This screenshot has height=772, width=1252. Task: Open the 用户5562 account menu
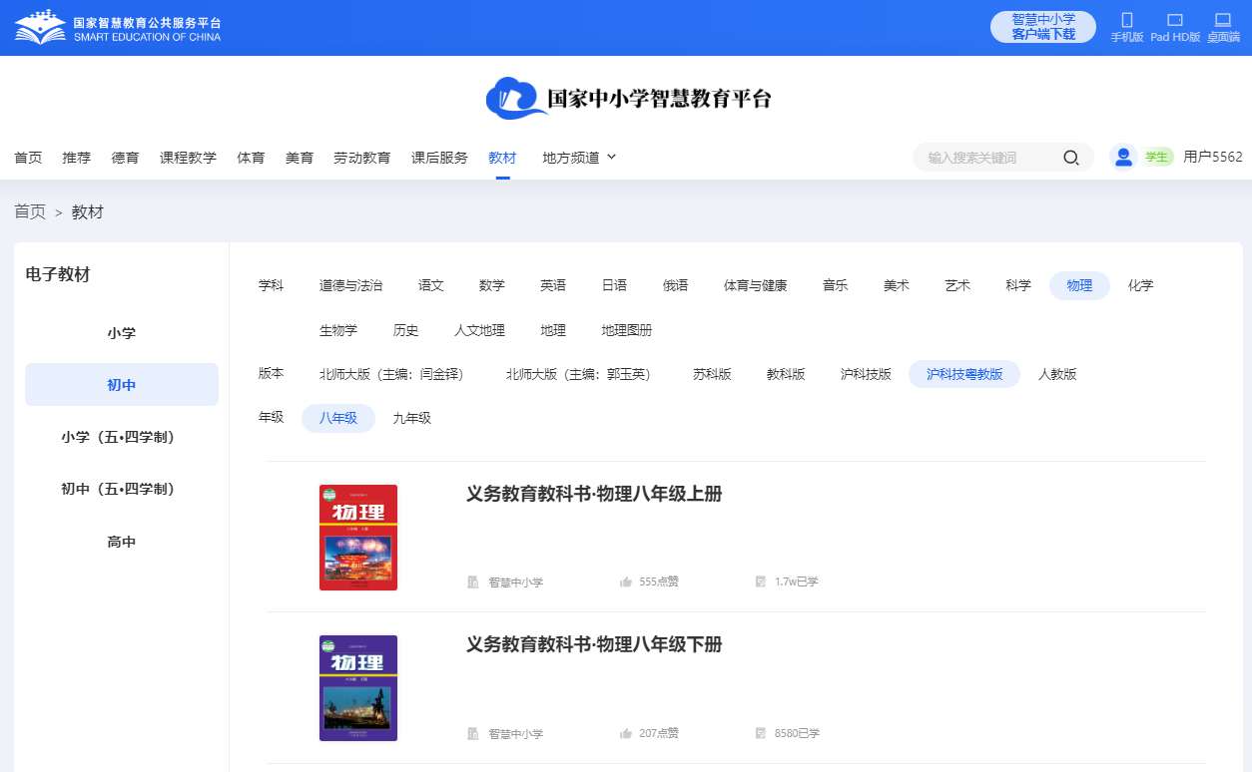(x=1212, y=157)
